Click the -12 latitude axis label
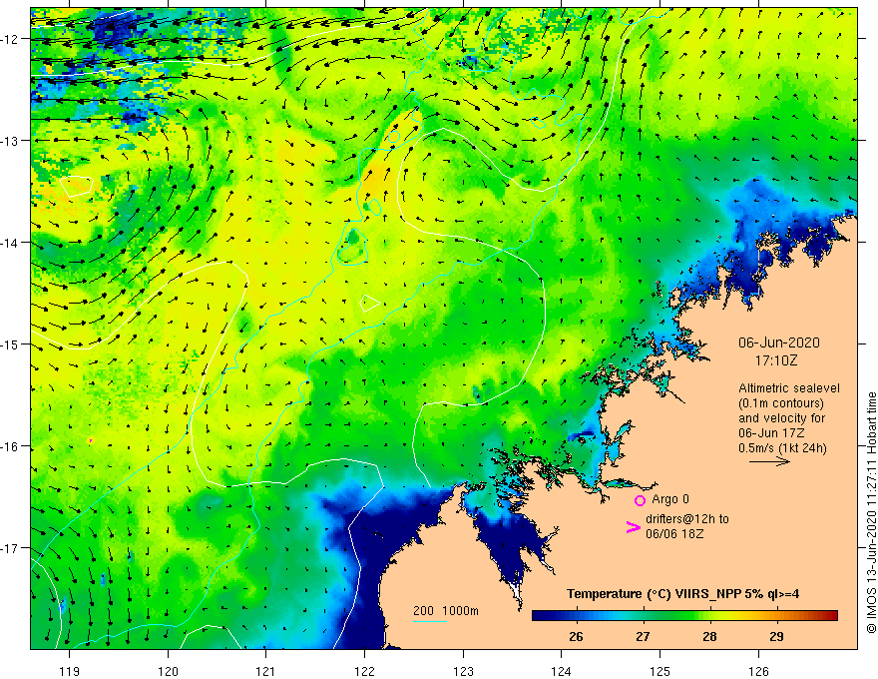878x679 pixels. pyautogui.click(x=11, y=39)
